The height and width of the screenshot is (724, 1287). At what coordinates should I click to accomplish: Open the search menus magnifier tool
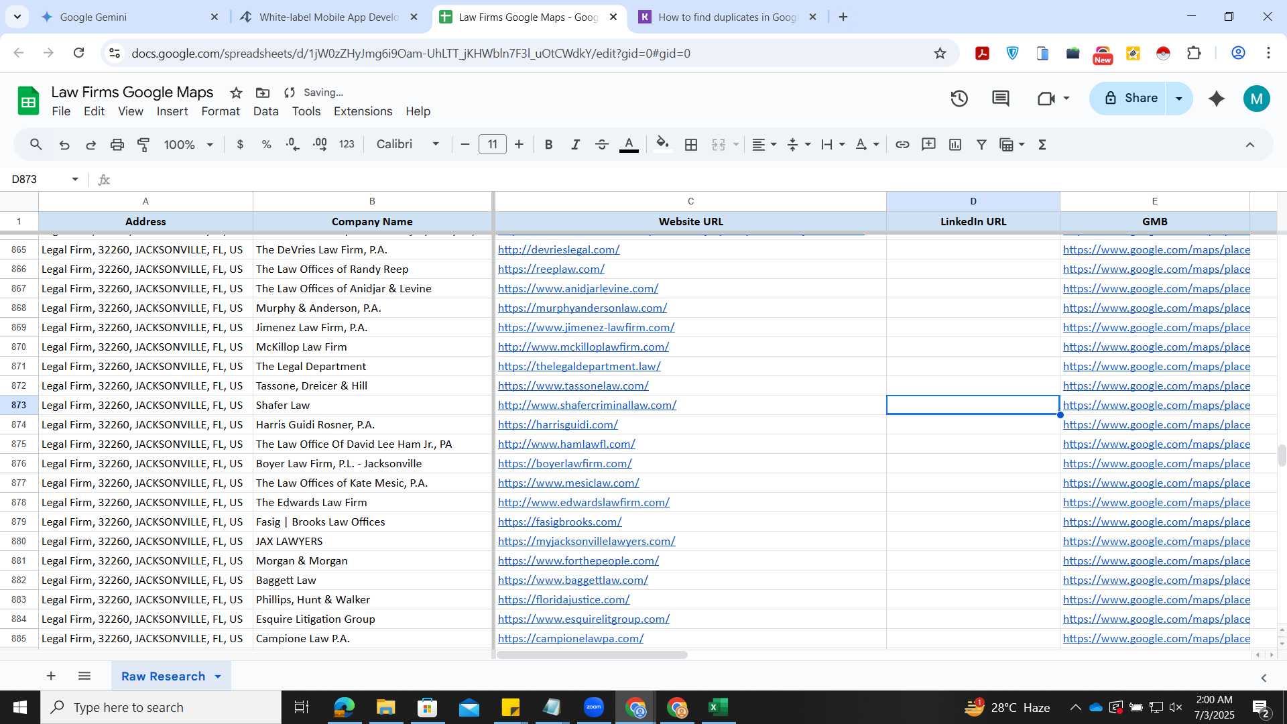pyautogui.click(x=36, y=144)
